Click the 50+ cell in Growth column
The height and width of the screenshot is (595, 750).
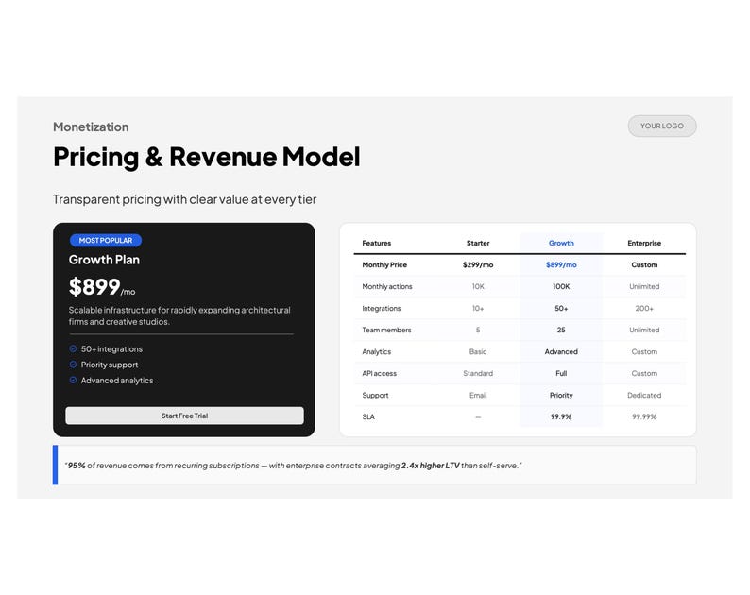click(561, 309)
